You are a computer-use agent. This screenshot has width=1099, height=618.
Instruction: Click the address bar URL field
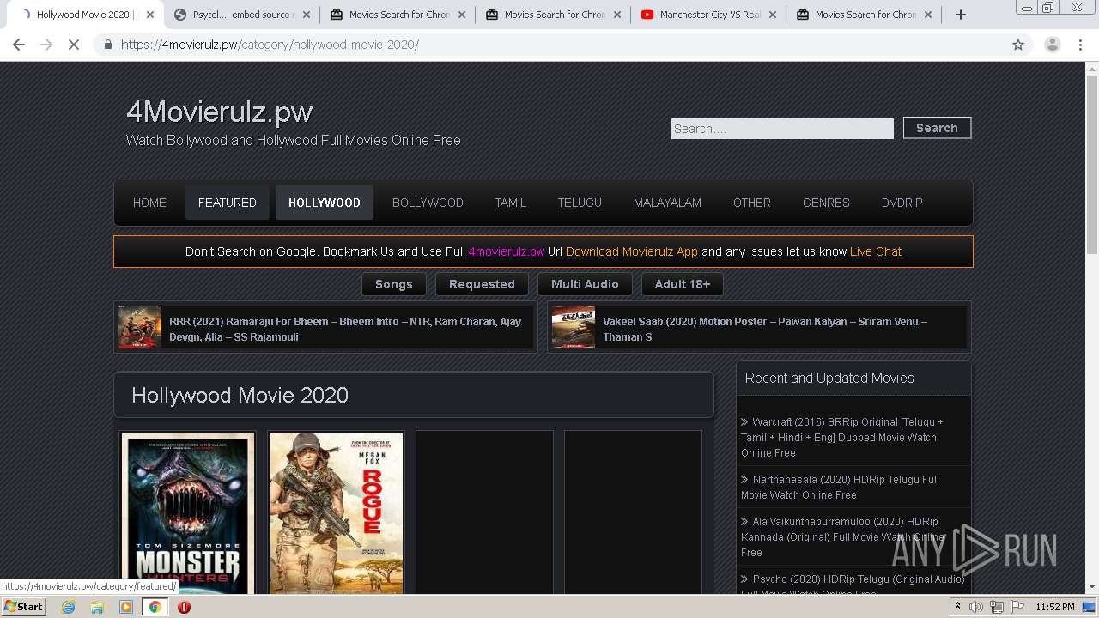click(549, 45)
